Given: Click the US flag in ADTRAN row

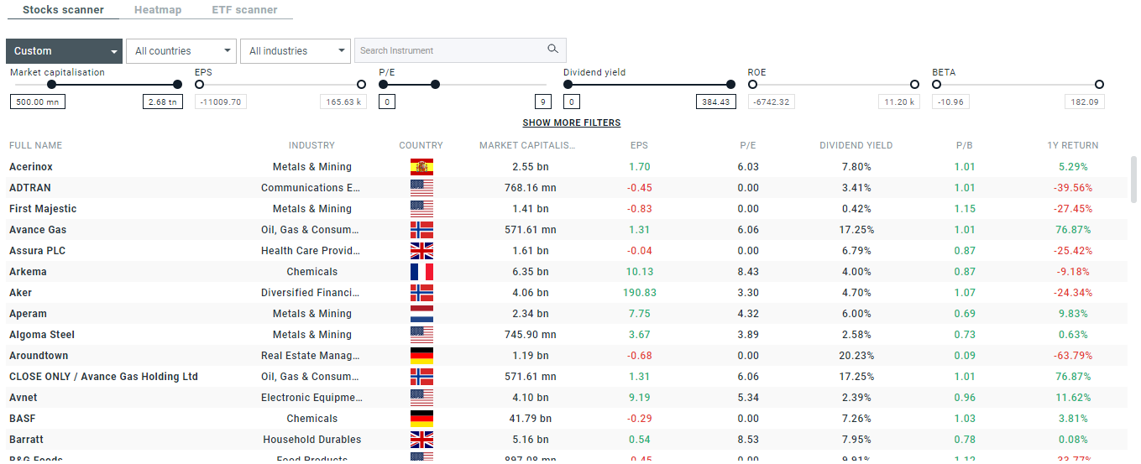Looking at the screenshot, I should [x=421, y=188].
